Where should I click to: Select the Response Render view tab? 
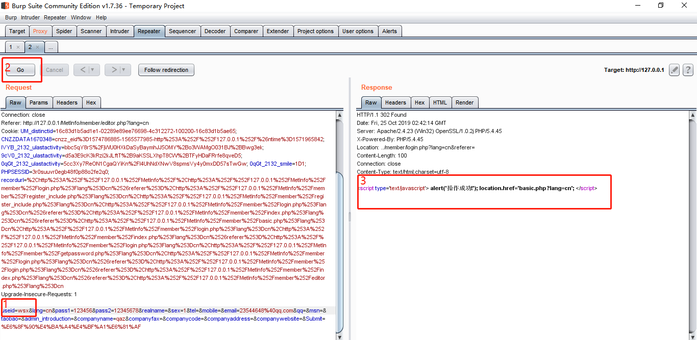coord(464,102)
